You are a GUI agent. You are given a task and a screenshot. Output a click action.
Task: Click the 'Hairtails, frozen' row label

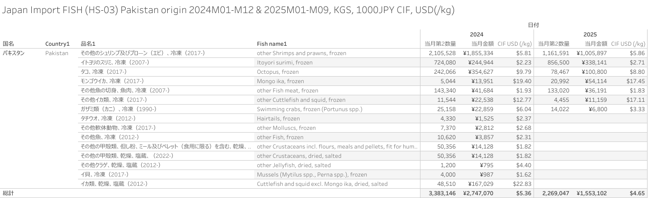coord(278,119)
